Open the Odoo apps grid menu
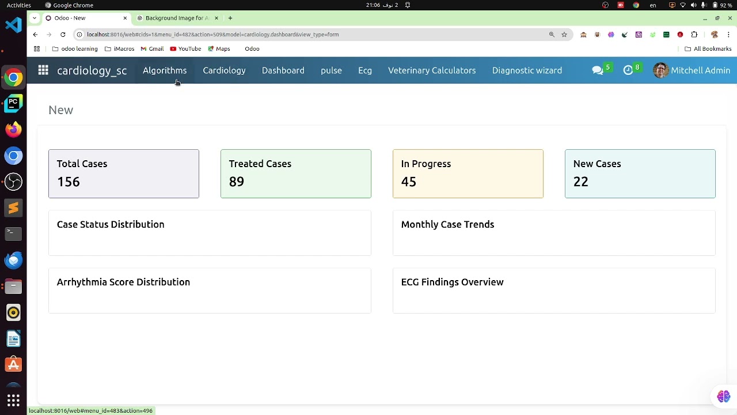This screenshot has height=415, width=737. pyautogui.click(x=43, y=70)
